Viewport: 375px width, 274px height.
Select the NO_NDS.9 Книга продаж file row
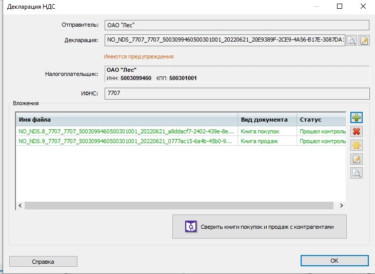click(126, 141)
